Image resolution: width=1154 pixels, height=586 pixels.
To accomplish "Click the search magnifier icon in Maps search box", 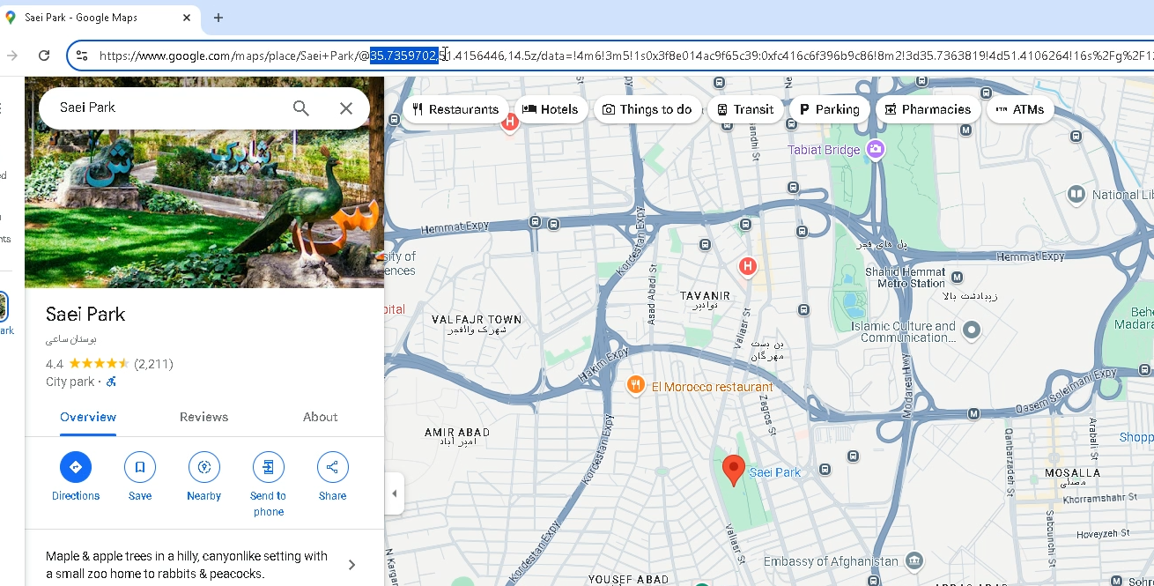I will point(301,108).
